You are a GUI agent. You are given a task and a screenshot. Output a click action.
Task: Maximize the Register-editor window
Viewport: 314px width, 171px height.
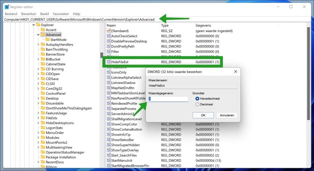point(291,7)
